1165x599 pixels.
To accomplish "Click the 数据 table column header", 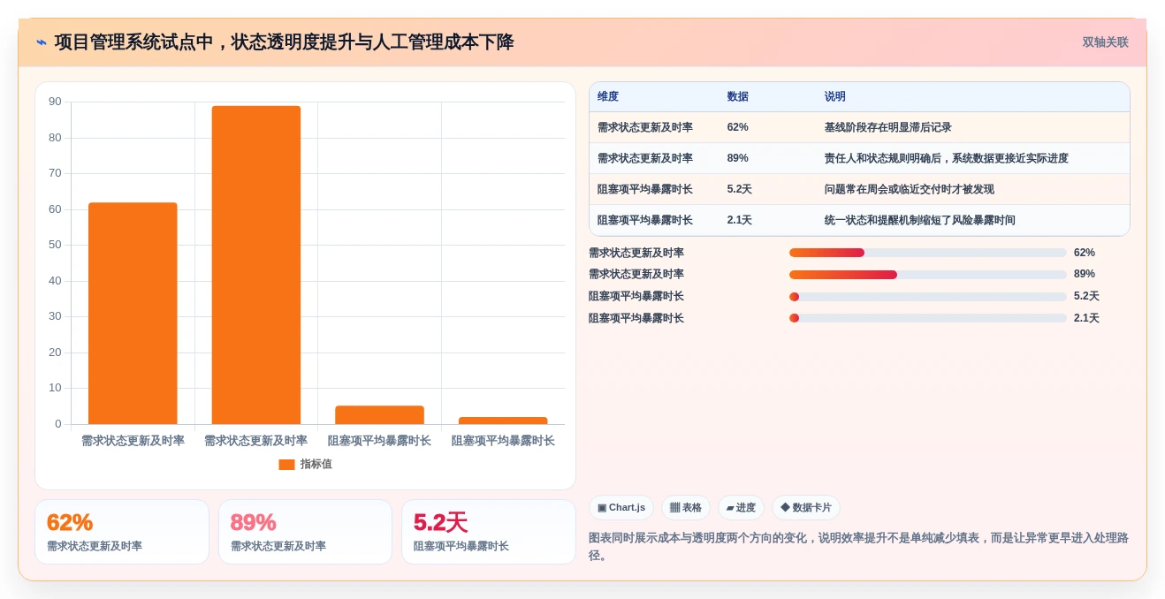I will pos(738,97).
